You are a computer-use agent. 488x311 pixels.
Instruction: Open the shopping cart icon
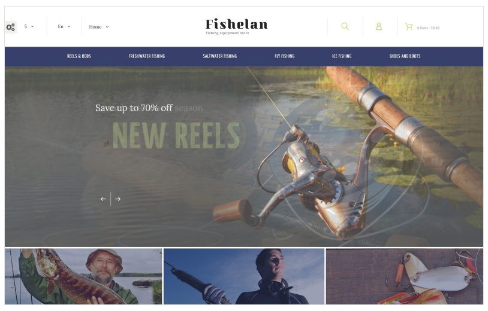[x=409, y=26]
